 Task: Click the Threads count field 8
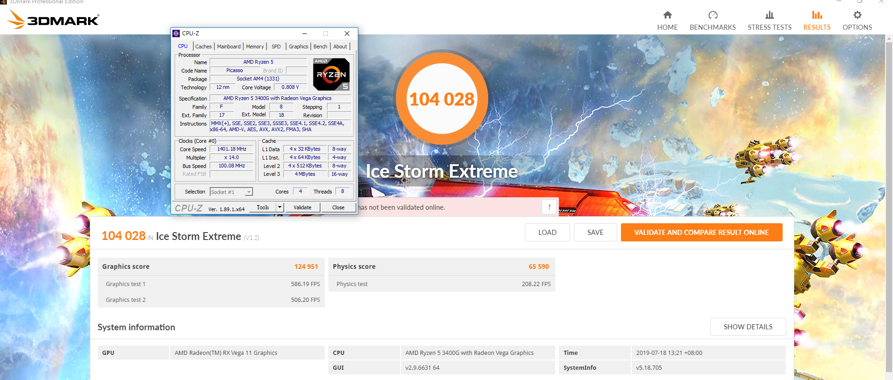(342, 192)
